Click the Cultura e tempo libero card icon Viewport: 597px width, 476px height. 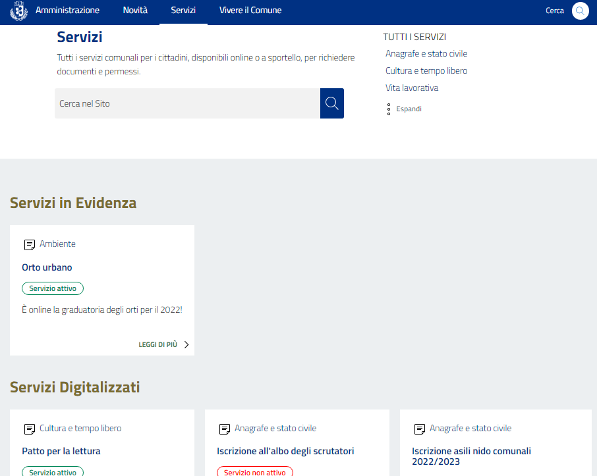(30, 429)
